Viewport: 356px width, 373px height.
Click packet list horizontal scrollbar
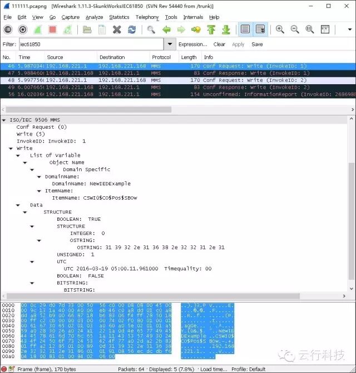tap(88, 109)
